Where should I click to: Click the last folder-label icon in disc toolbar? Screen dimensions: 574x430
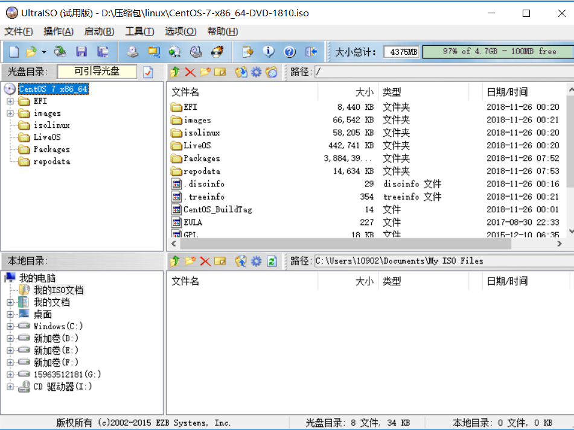pos(271,72)
